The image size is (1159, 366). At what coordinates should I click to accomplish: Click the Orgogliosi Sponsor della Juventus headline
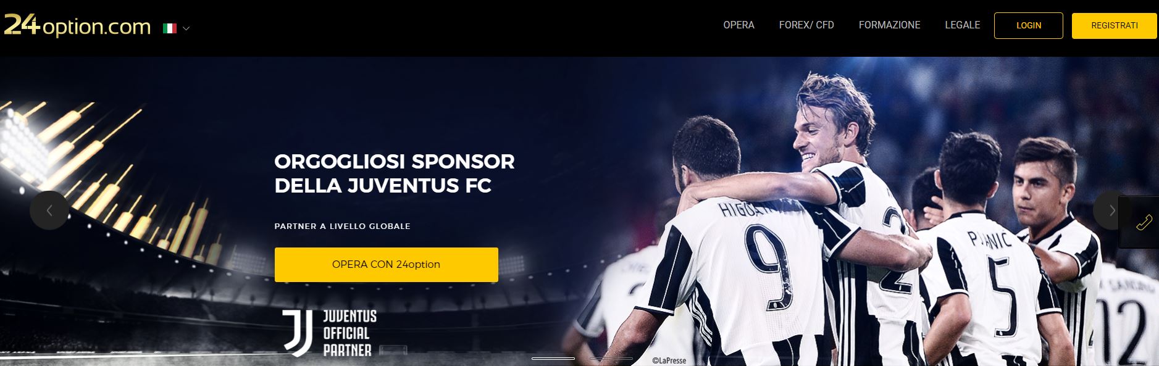[x=395, y=173]
